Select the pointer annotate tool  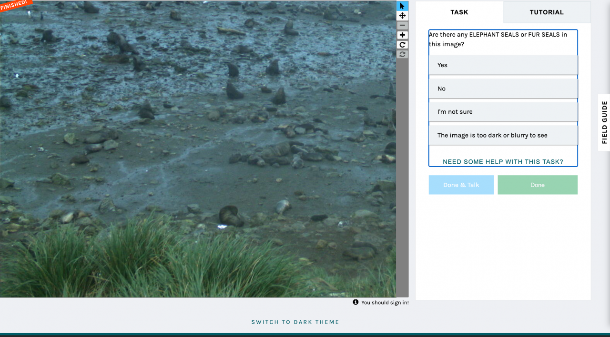pos(402,6)
